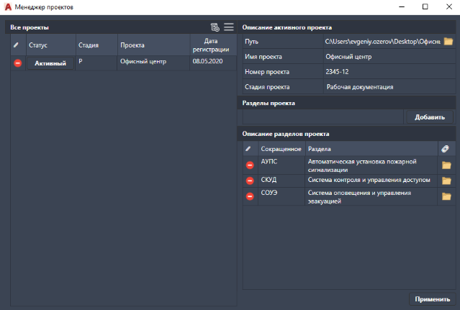The image size is (460, 310).
Task: Click the date 08.05.2020 cell
Action: click(213, 63)
